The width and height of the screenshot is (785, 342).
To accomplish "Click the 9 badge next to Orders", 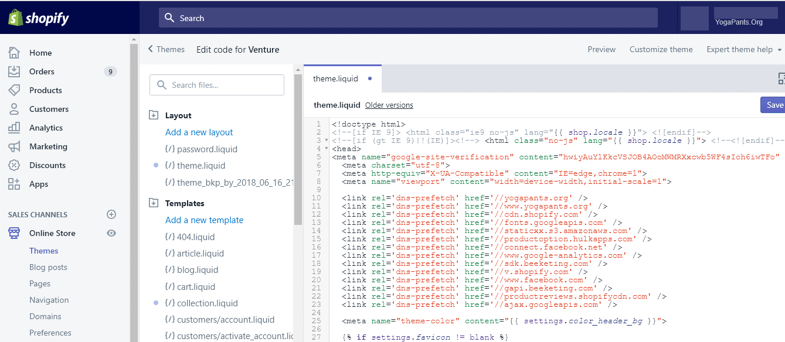I will [x=110, y=71].
